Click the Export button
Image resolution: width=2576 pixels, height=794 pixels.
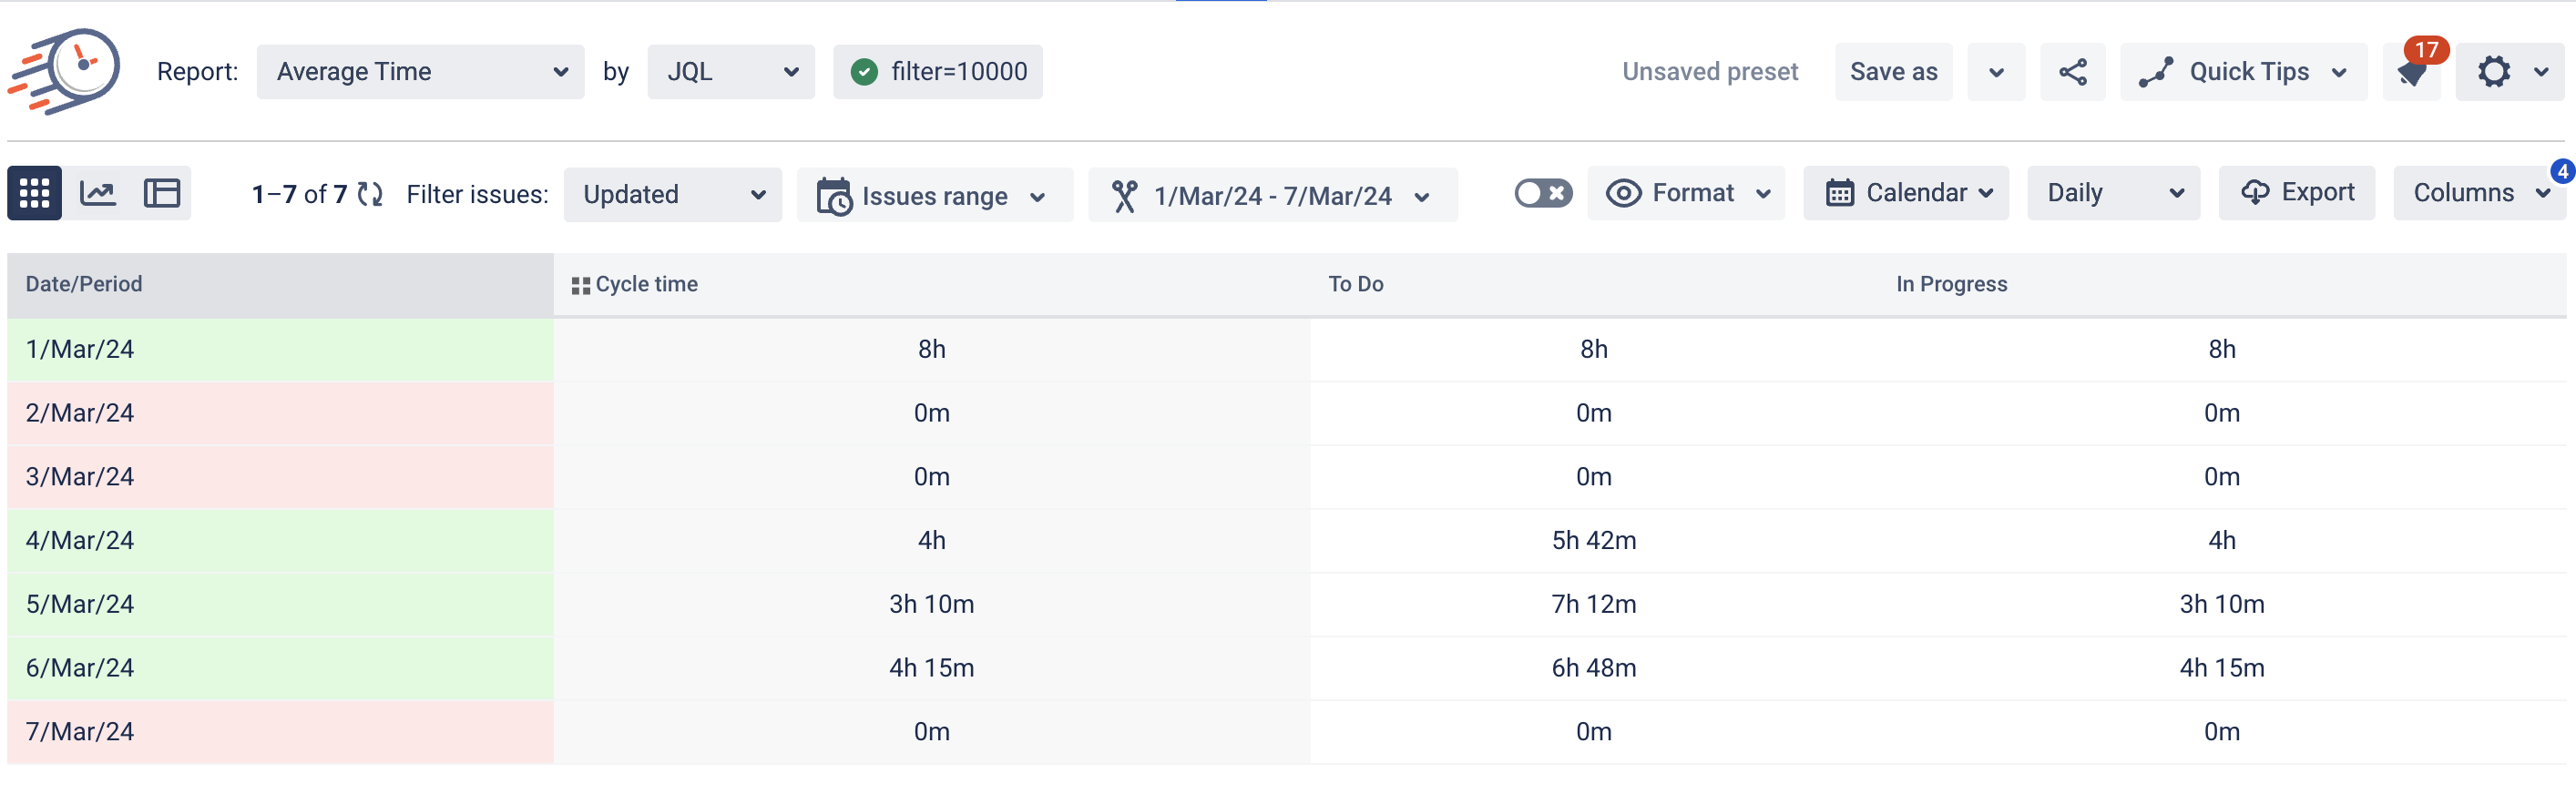[2296, 193]
